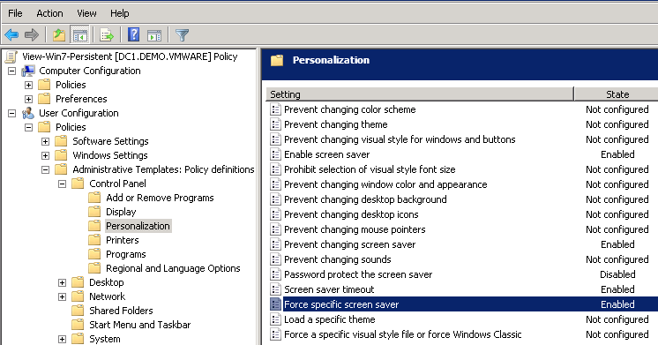Collapse the Administrative Templates node

pos(45,170)
